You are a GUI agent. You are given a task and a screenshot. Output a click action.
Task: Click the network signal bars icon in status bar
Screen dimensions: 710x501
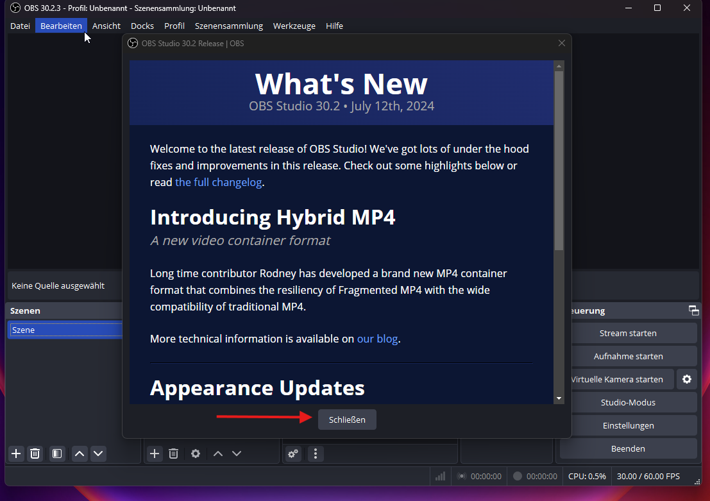440,476
